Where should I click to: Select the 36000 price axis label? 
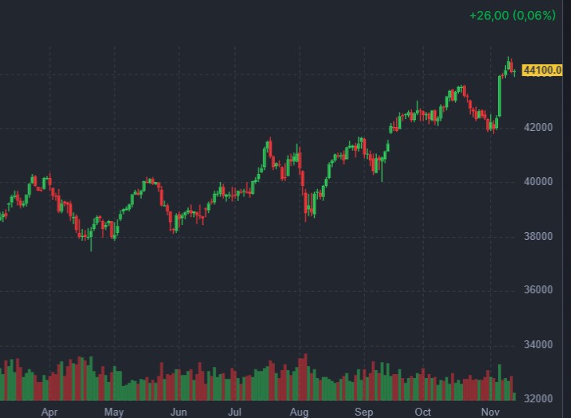click(x=539, y=290)
